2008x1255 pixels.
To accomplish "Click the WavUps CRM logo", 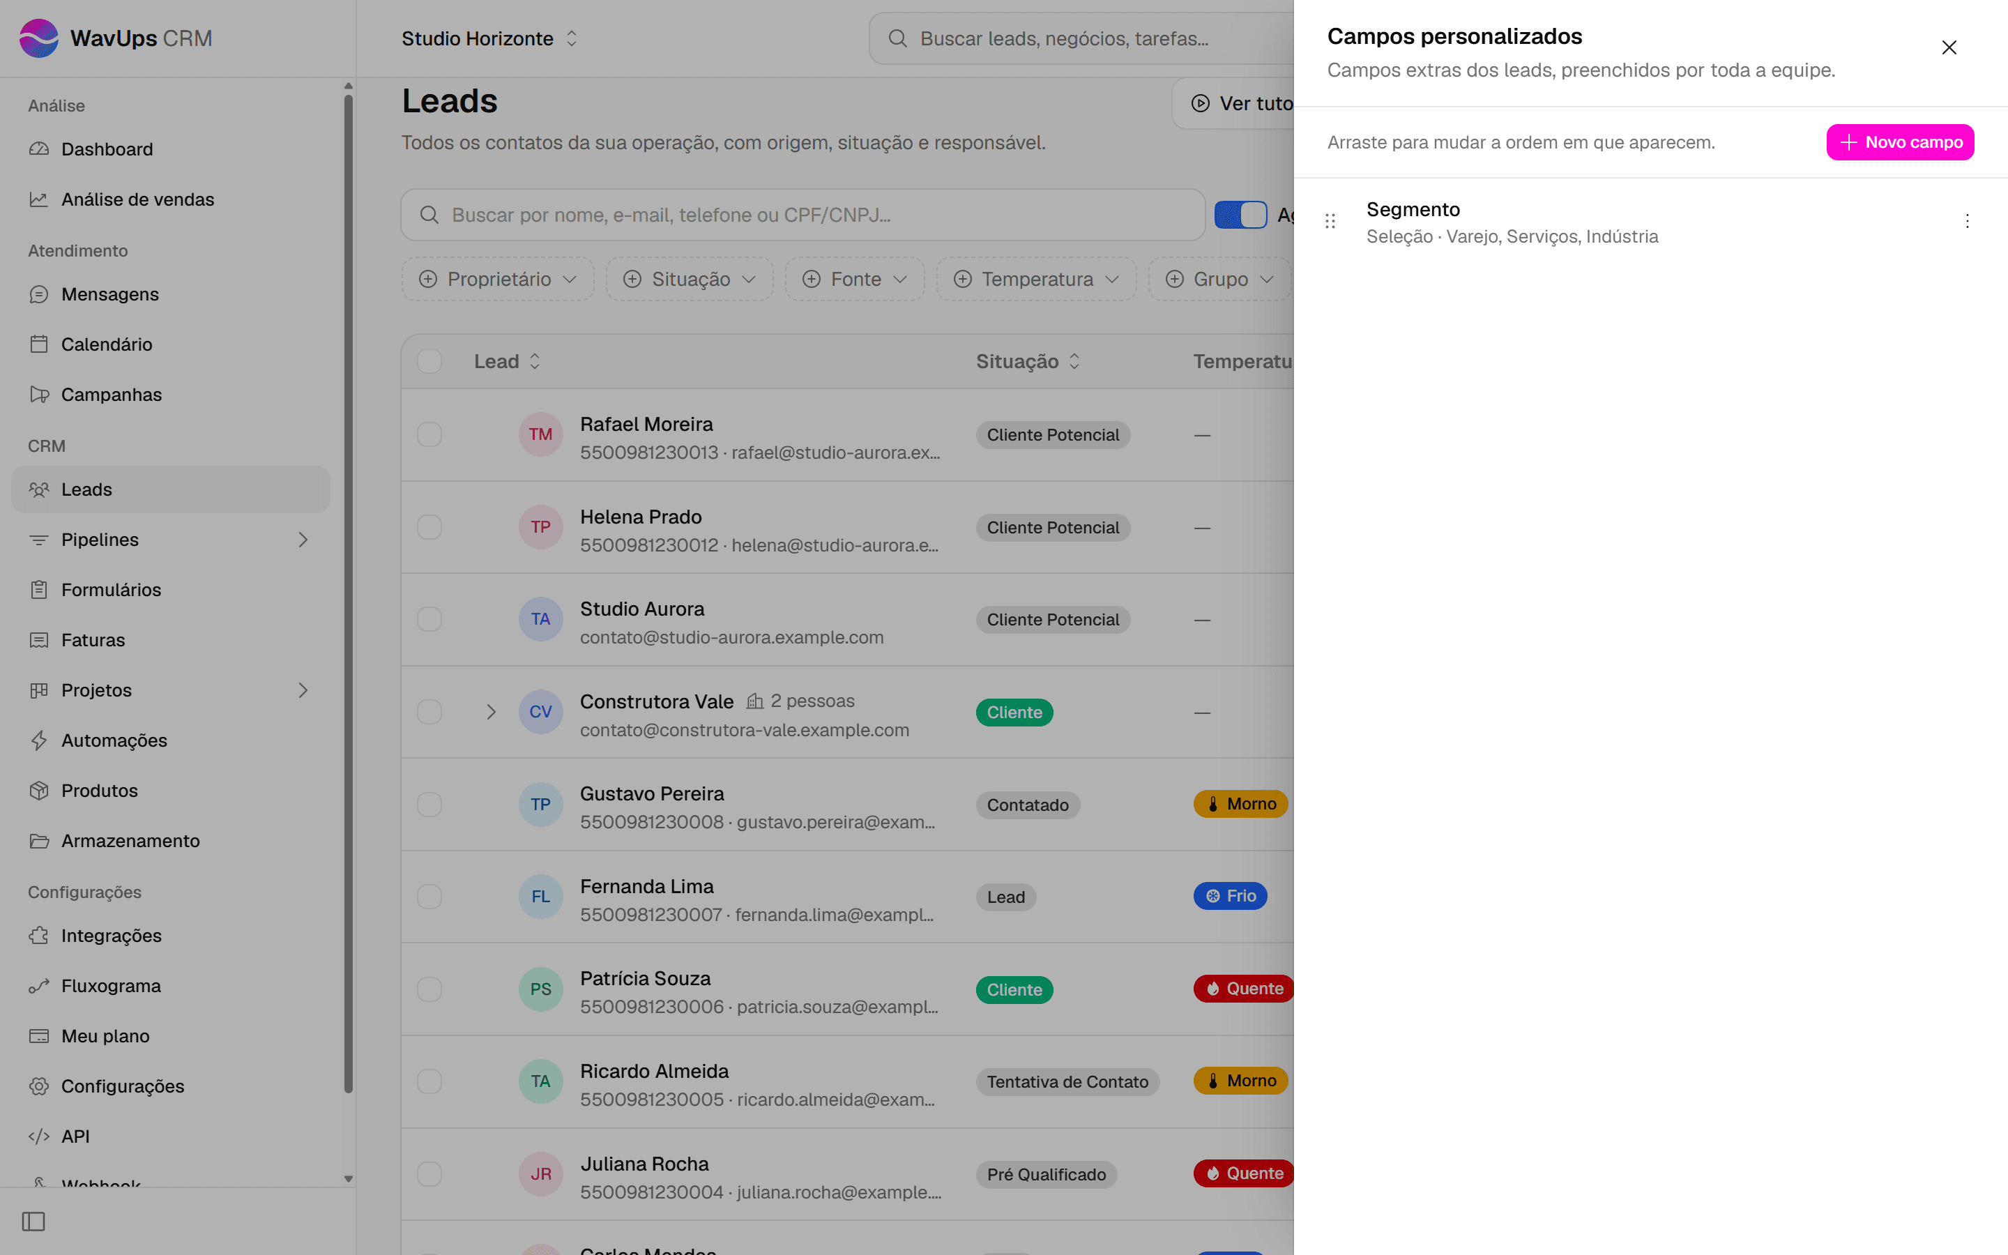I will 116,38.
